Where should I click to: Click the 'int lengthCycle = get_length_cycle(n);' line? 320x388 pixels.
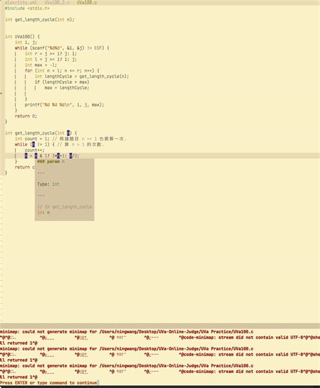point(82,76)
